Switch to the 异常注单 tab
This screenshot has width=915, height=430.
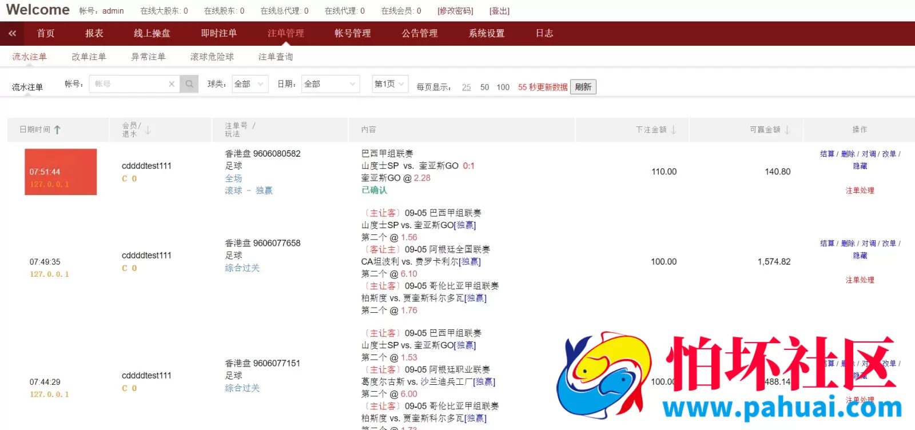148,57
